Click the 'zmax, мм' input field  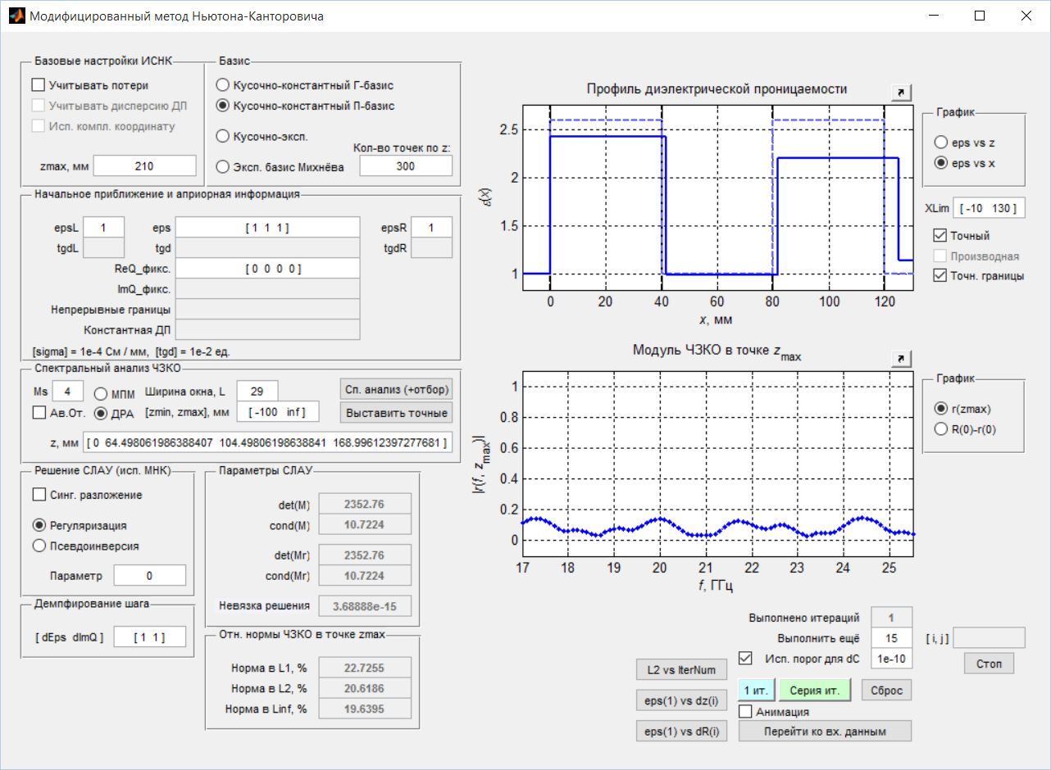click(x=144, y=166)
